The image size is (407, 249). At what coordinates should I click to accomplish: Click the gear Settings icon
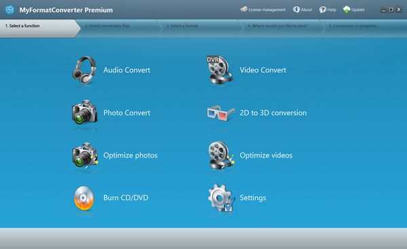221,198
